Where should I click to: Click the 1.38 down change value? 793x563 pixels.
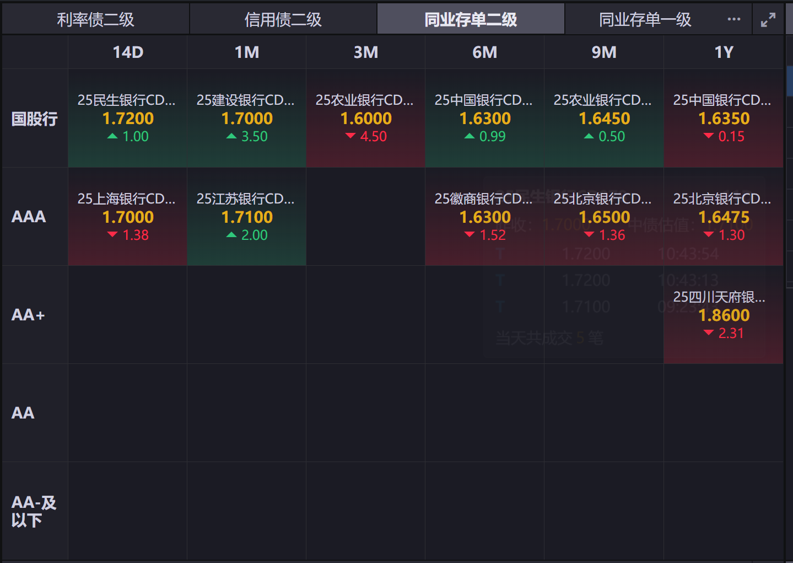click(x=136, y=235)
